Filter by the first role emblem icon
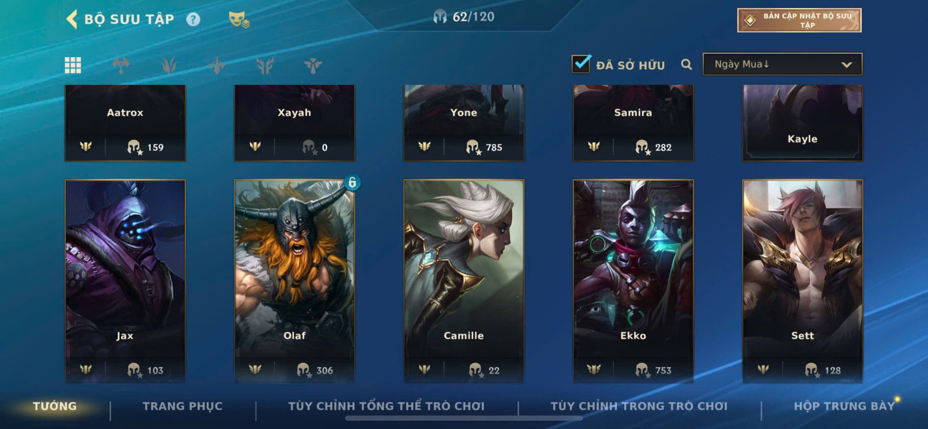 121,65
